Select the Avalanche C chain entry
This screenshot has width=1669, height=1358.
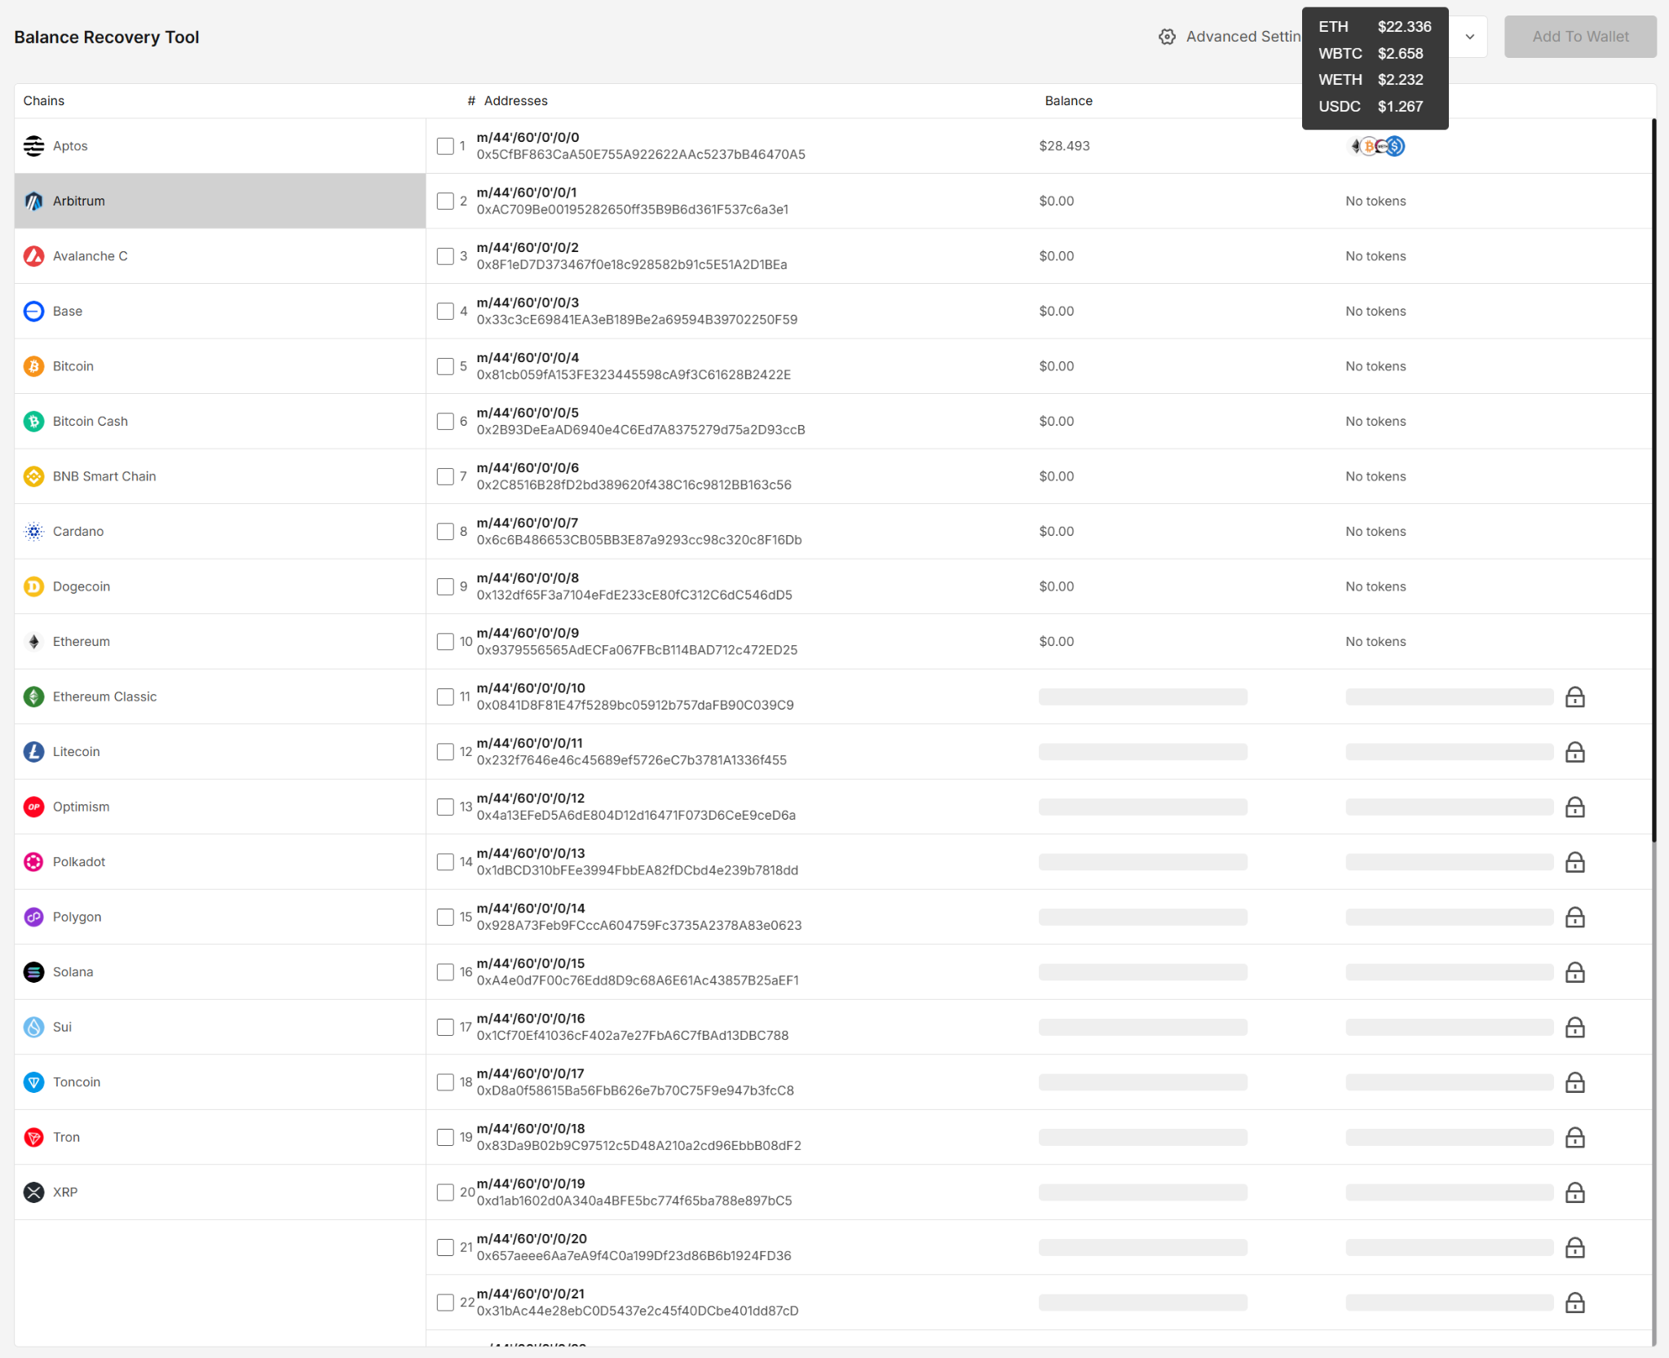click(90, 255)
